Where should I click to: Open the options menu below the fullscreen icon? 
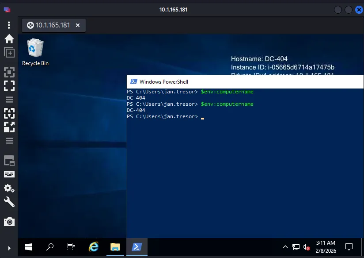(x=9, y=100)
